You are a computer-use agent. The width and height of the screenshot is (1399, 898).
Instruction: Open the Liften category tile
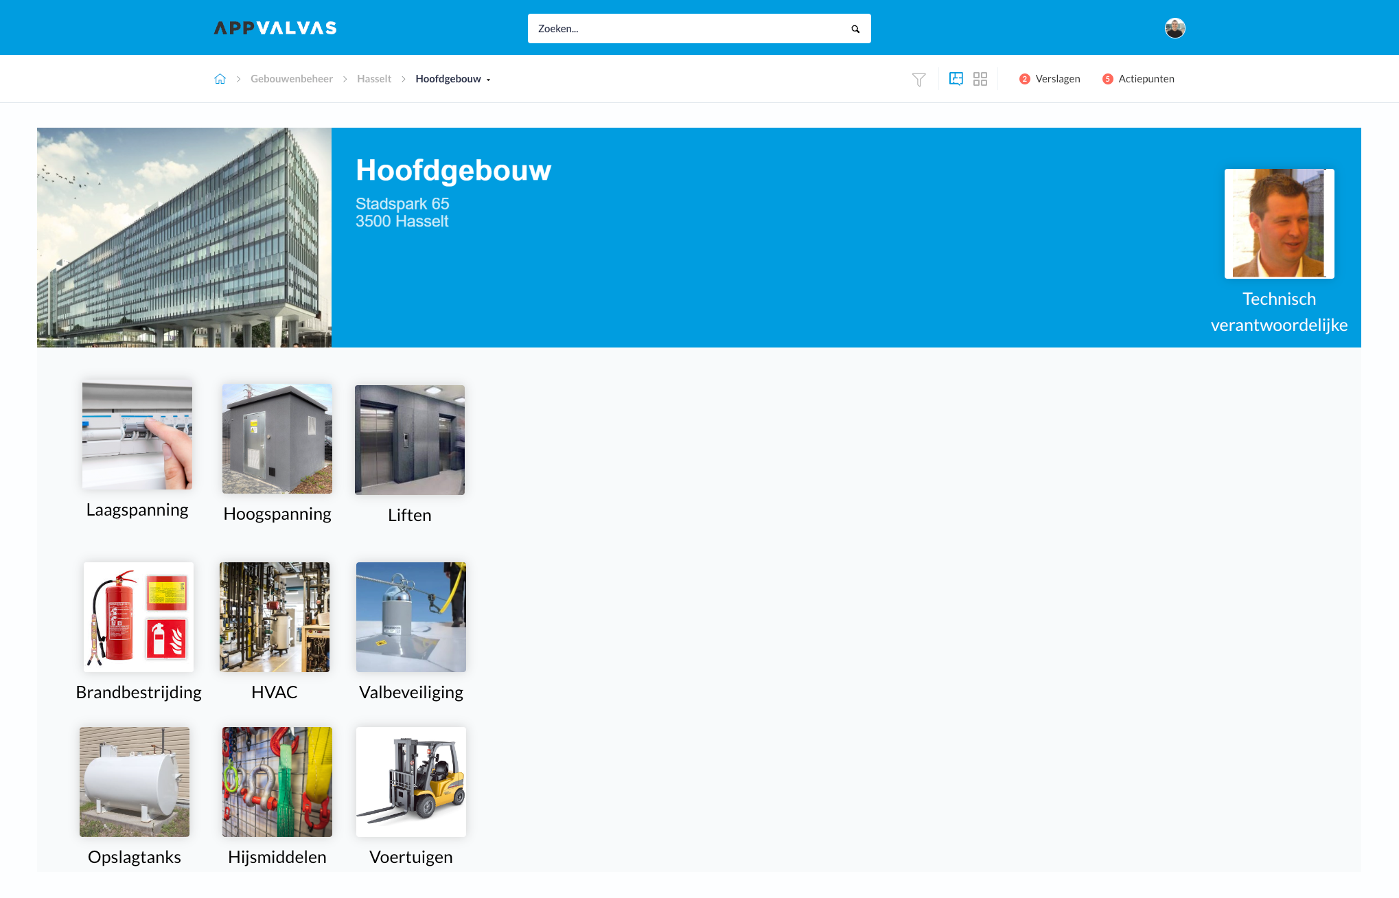coord(410,440)
